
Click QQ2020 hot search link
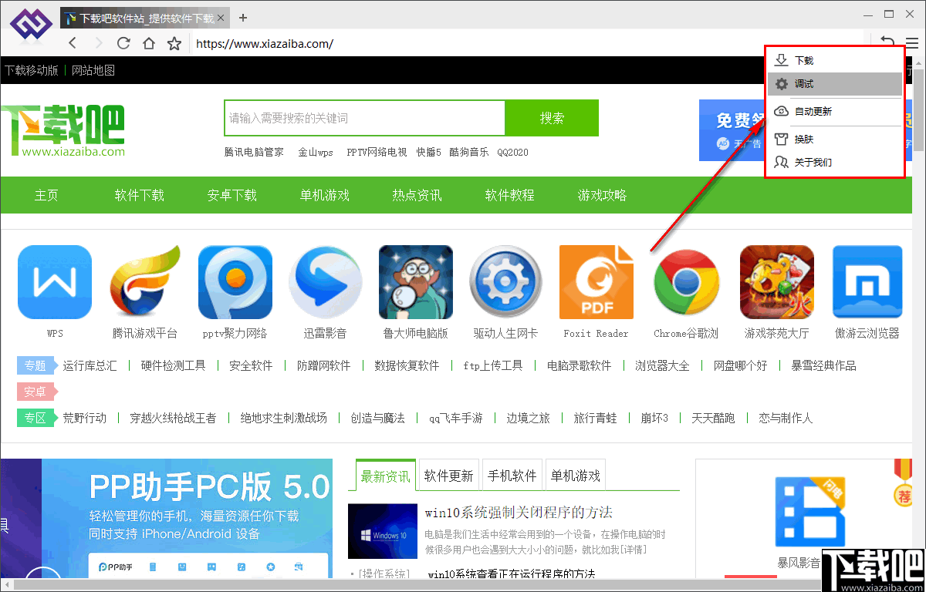tap(513, 153)
